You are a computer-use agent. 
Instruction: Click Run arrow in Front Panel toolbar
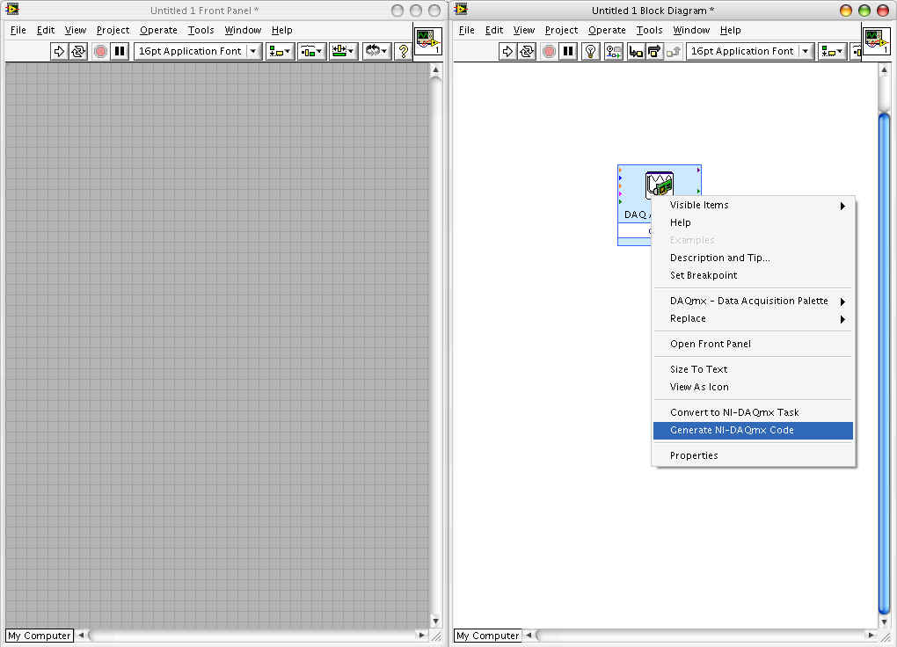tap(59, 52)
